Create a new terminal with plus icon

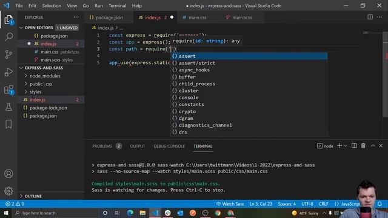pos(339,146)
